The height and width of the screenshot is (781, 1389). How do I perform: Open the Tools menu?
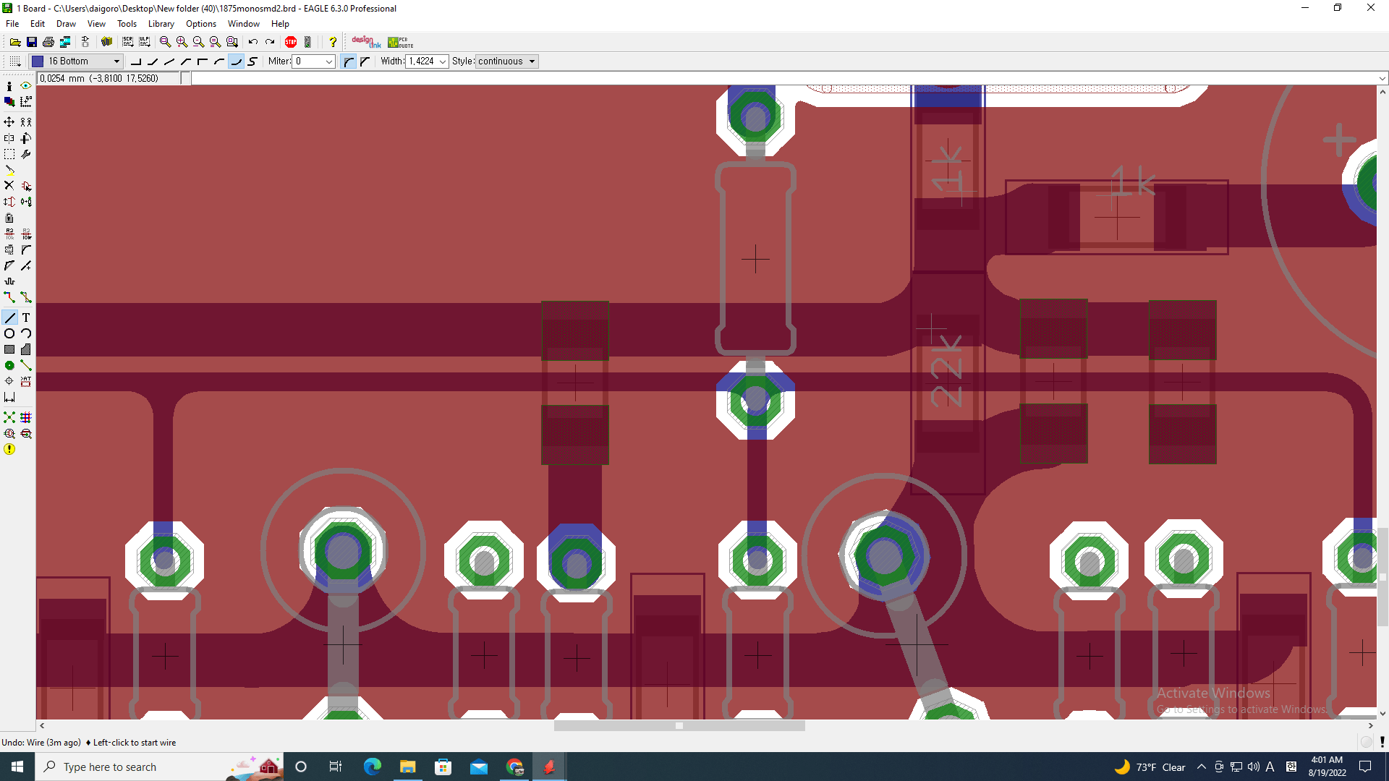[127, 24]
